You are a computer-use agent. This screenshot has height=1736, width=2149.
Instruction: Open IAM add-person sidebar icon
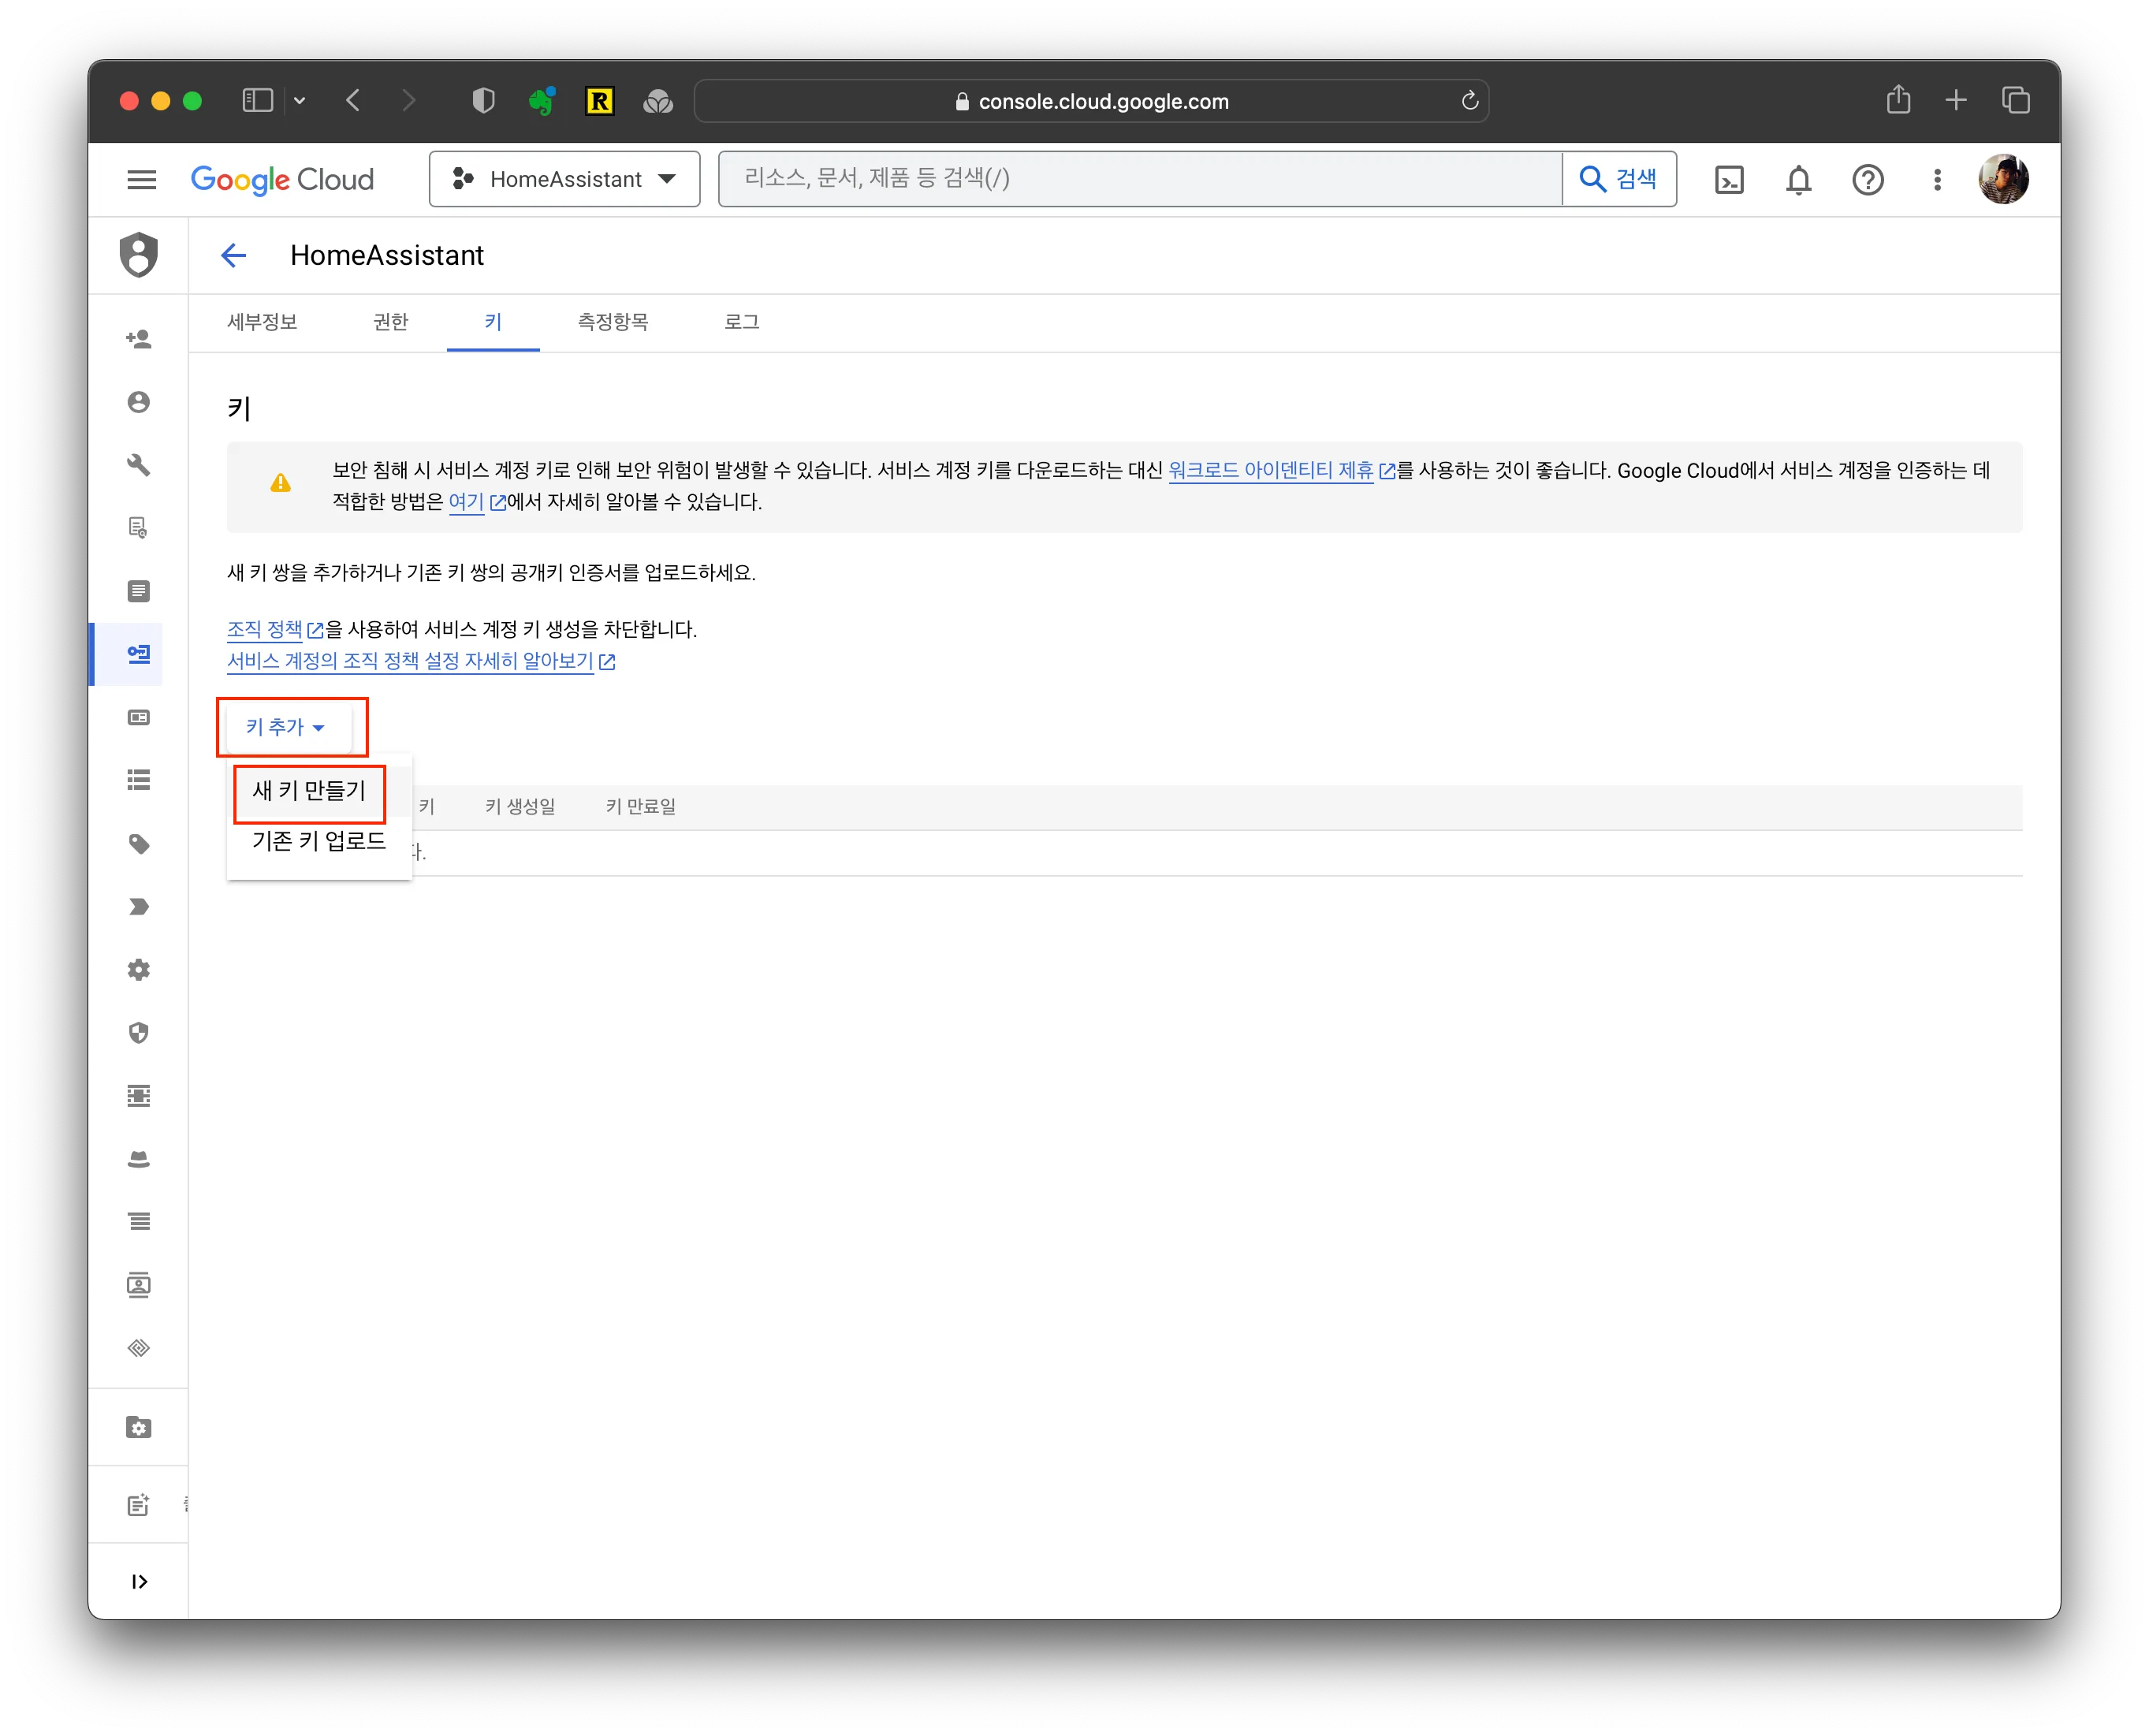139,339
